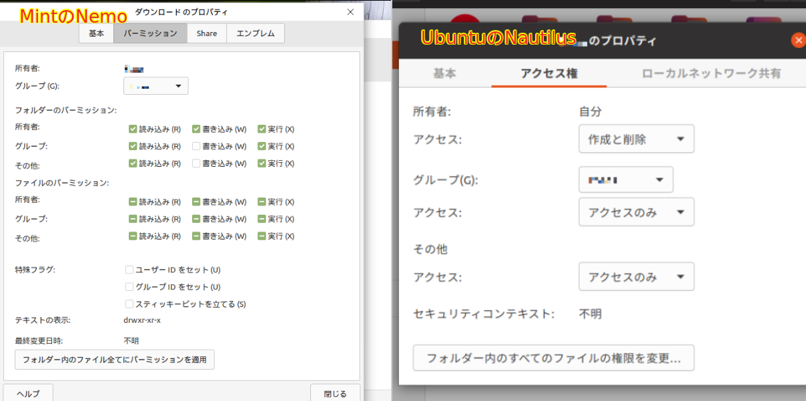Toggle file owner 読み込み (R) checkbox

133,202
